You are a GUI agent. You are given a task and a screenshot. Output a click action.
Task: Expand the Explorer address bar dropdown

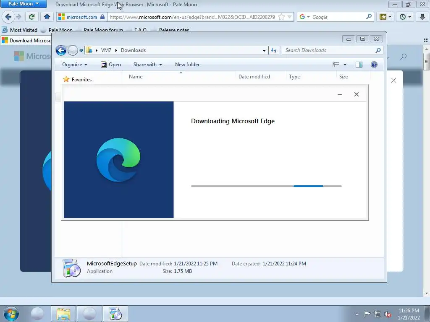[x=264, y=50]
